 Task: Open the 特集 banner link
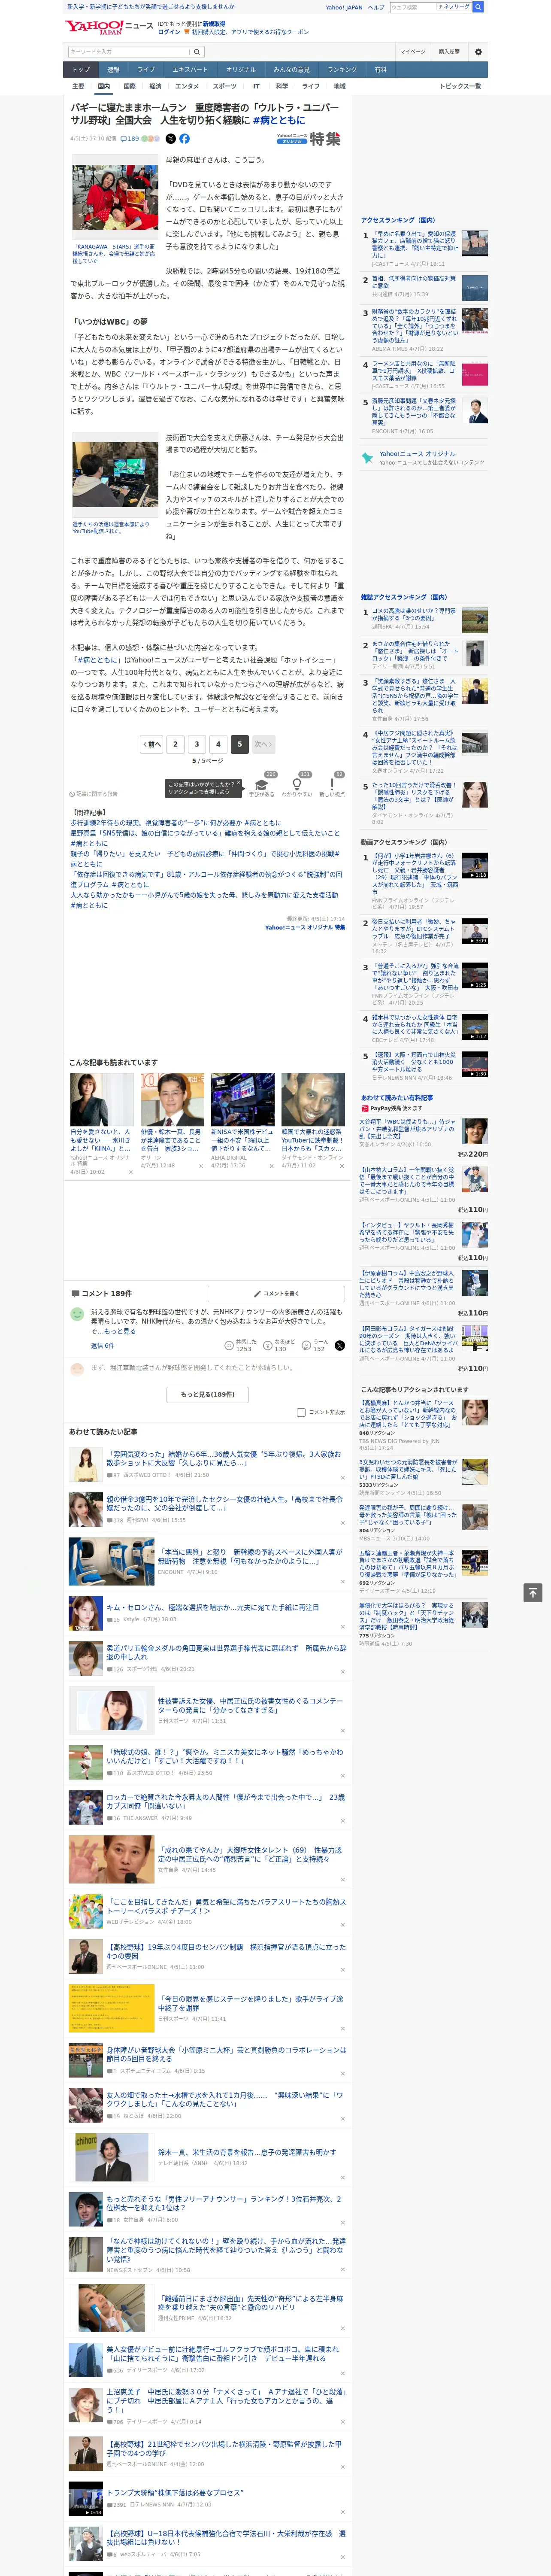tap(310, 139)
